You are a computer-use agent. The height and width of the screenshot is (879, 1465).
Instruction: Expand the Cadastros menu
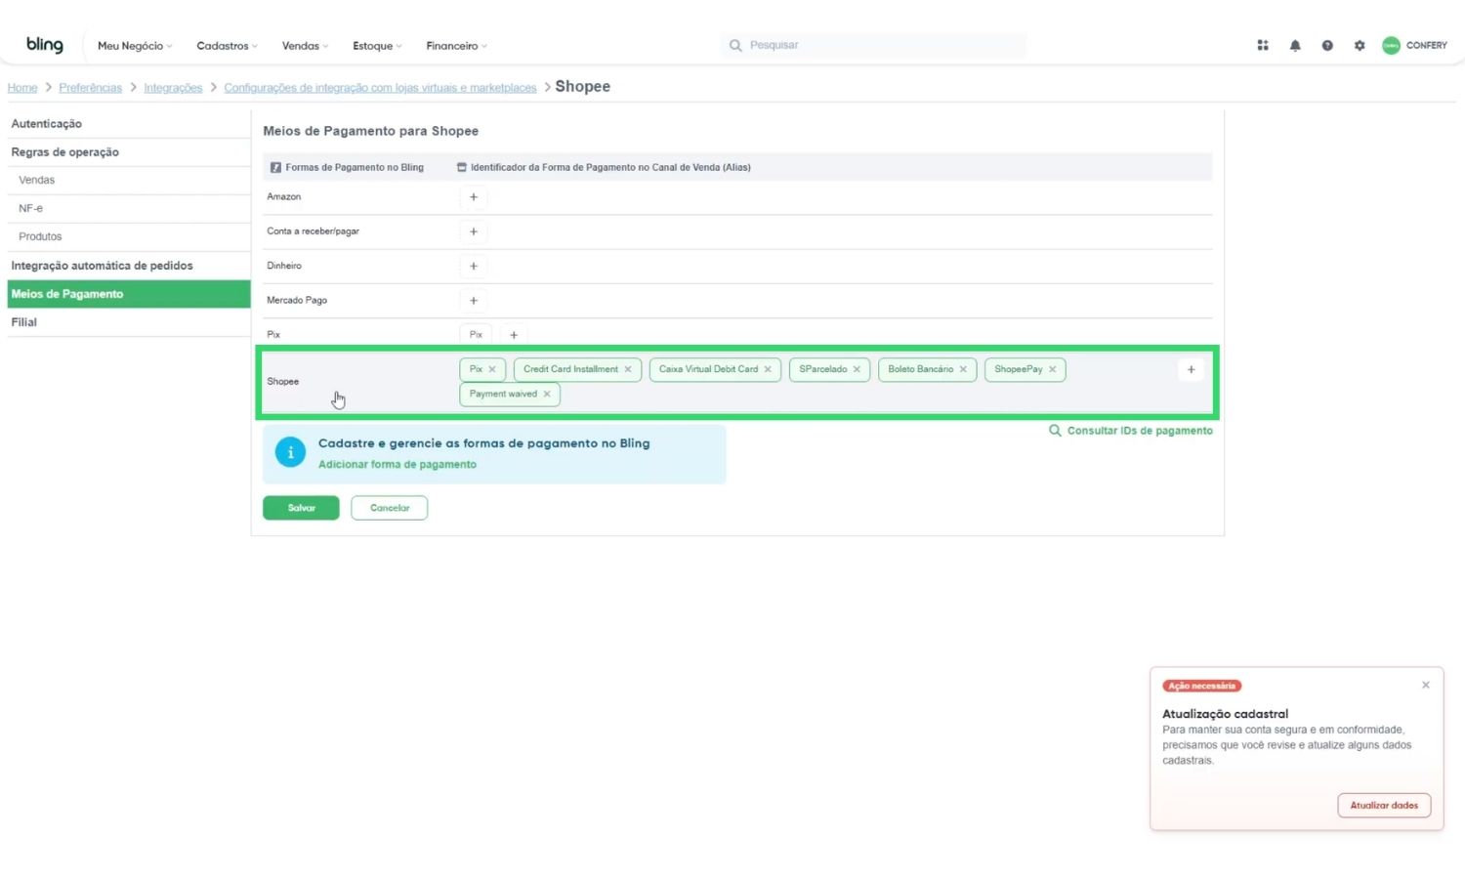click(228, 46)
